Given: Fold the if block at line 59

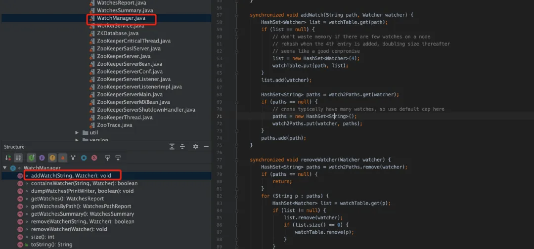Looking at the screenshot, I should (x=236, y=30).
